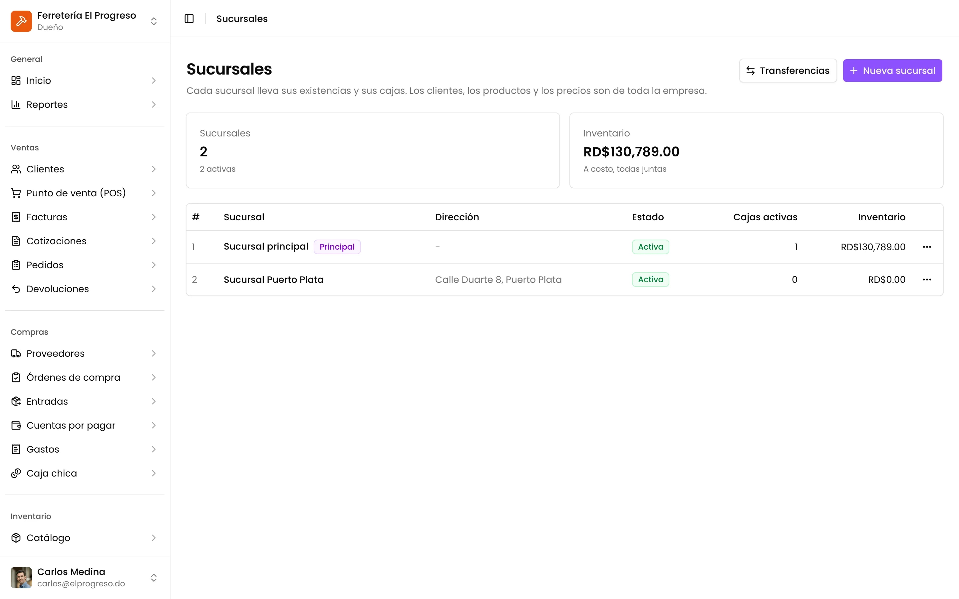This screenshot has width=959, height=599.
Task: Click the Gastos receipt icon
Action: (x=16, y=450)
